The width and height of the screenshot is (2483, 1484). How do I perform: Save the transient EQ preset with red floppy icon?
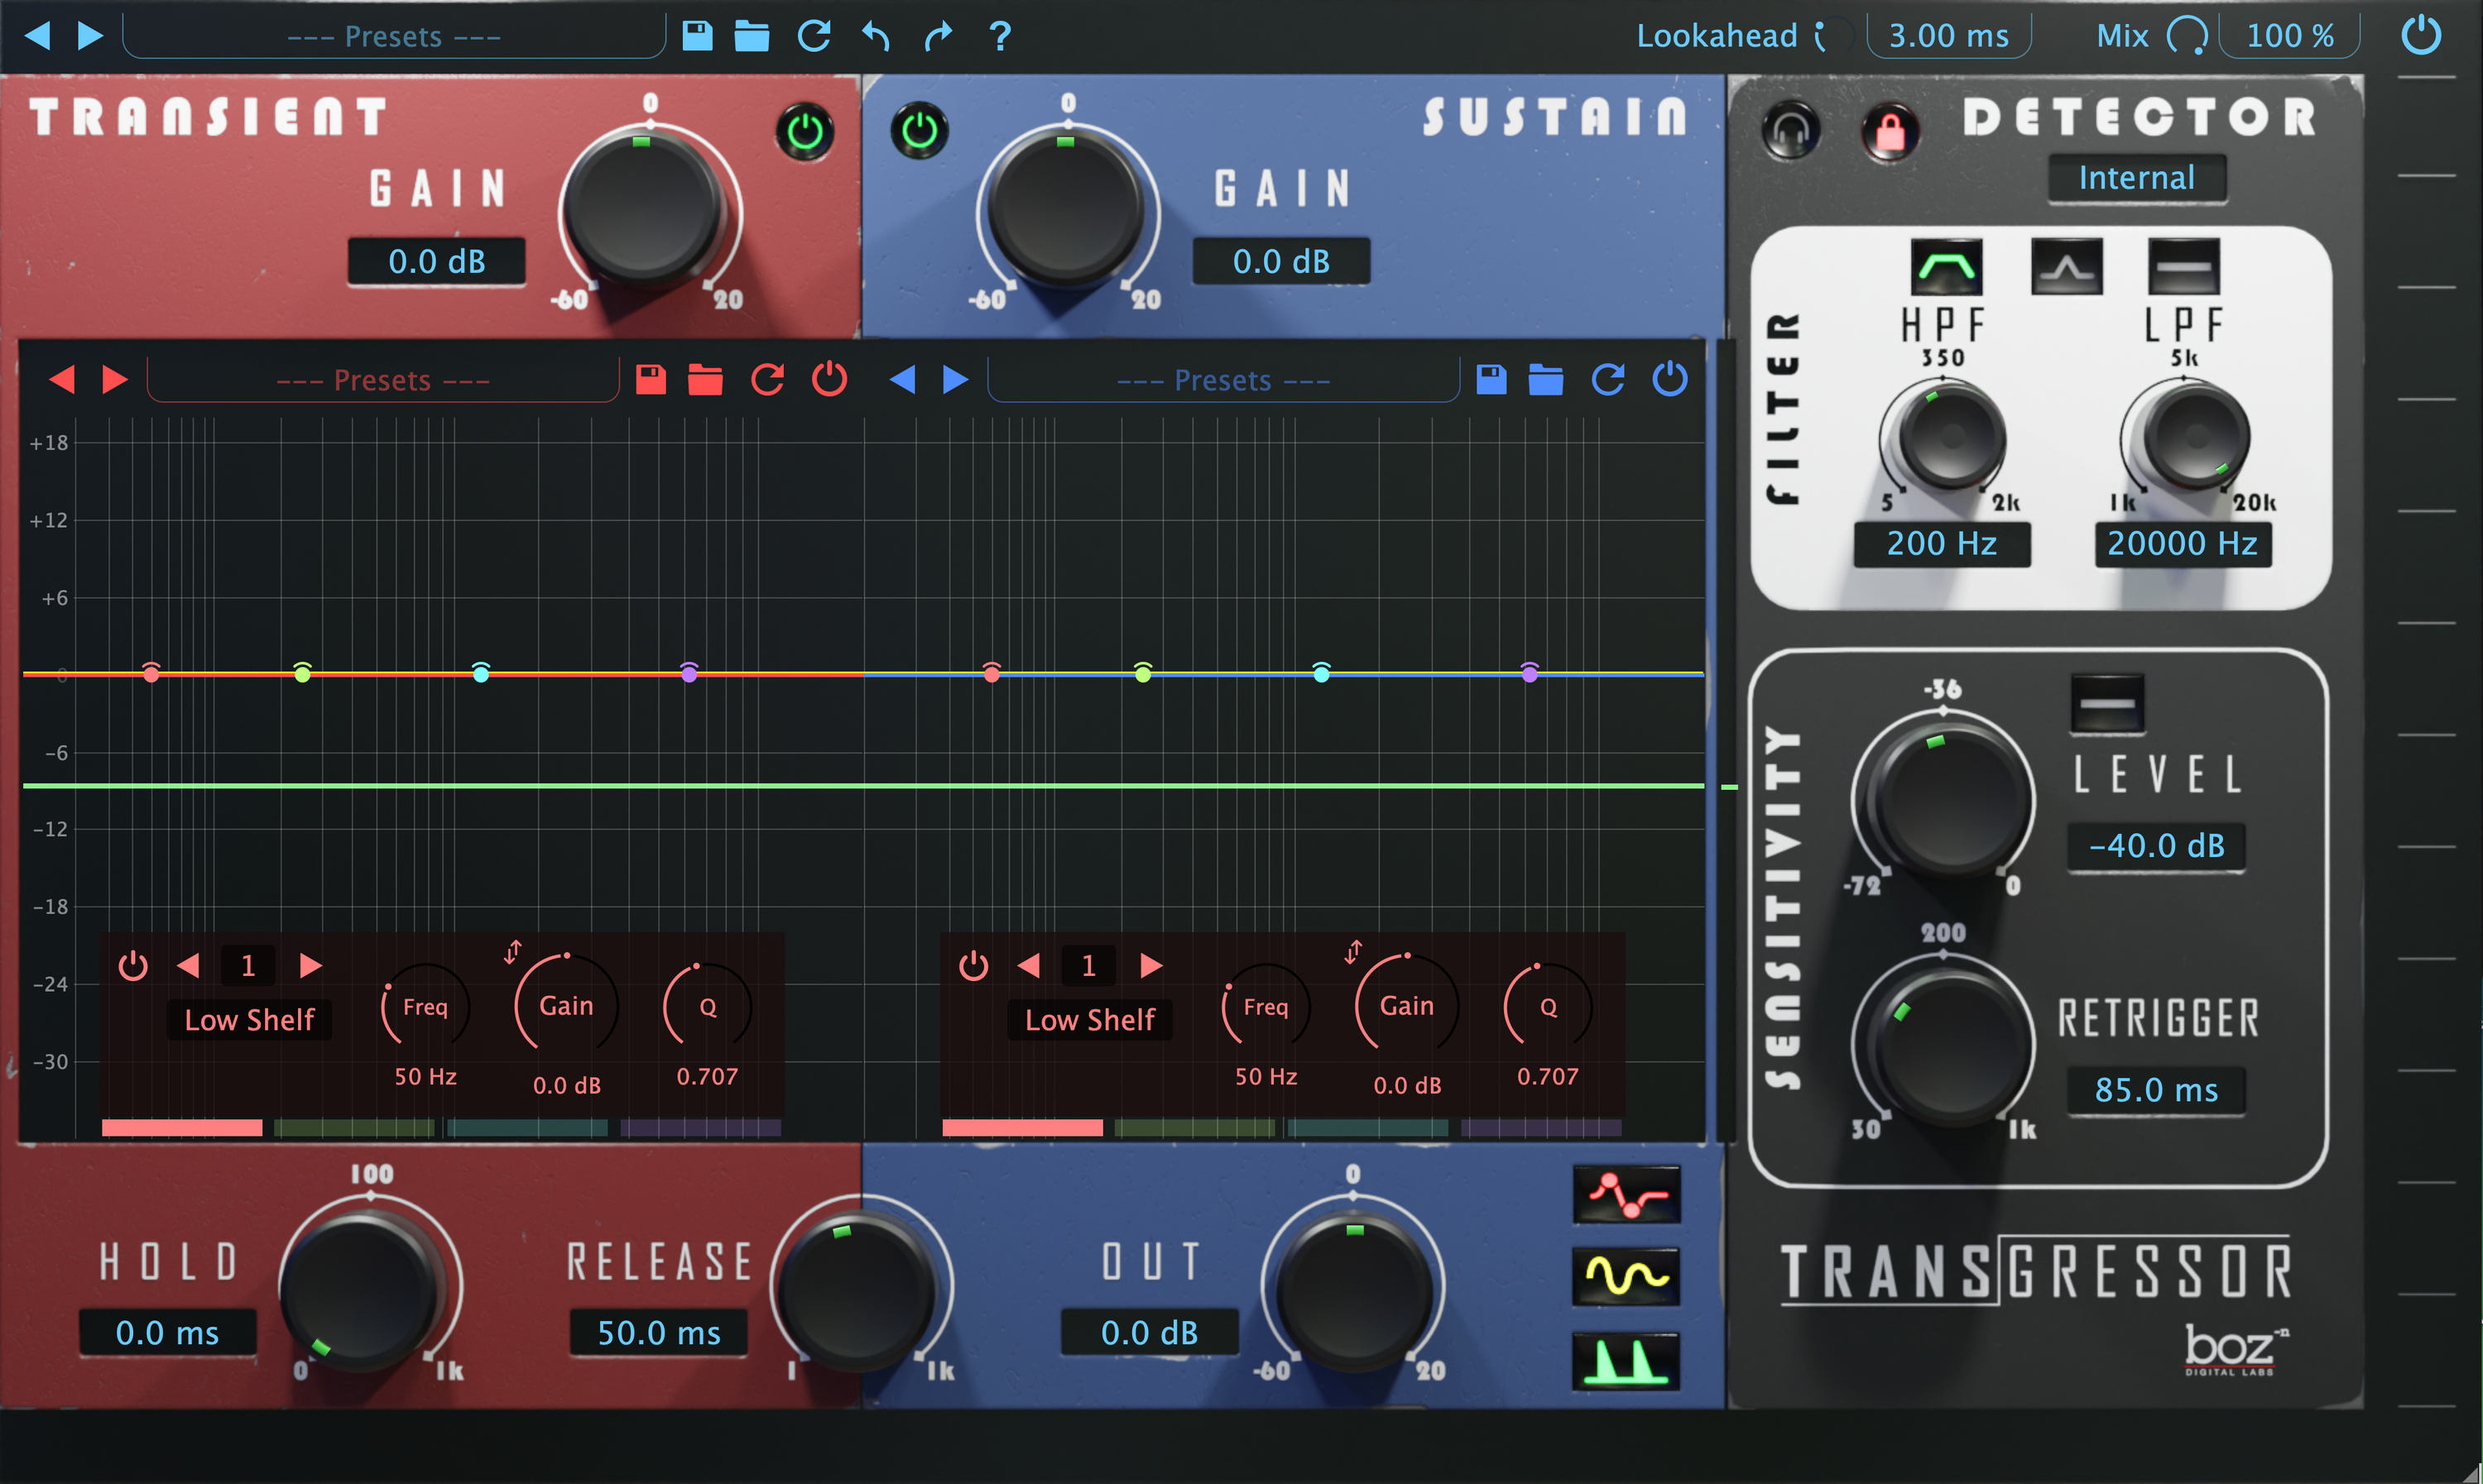click(x=651, y=379)
